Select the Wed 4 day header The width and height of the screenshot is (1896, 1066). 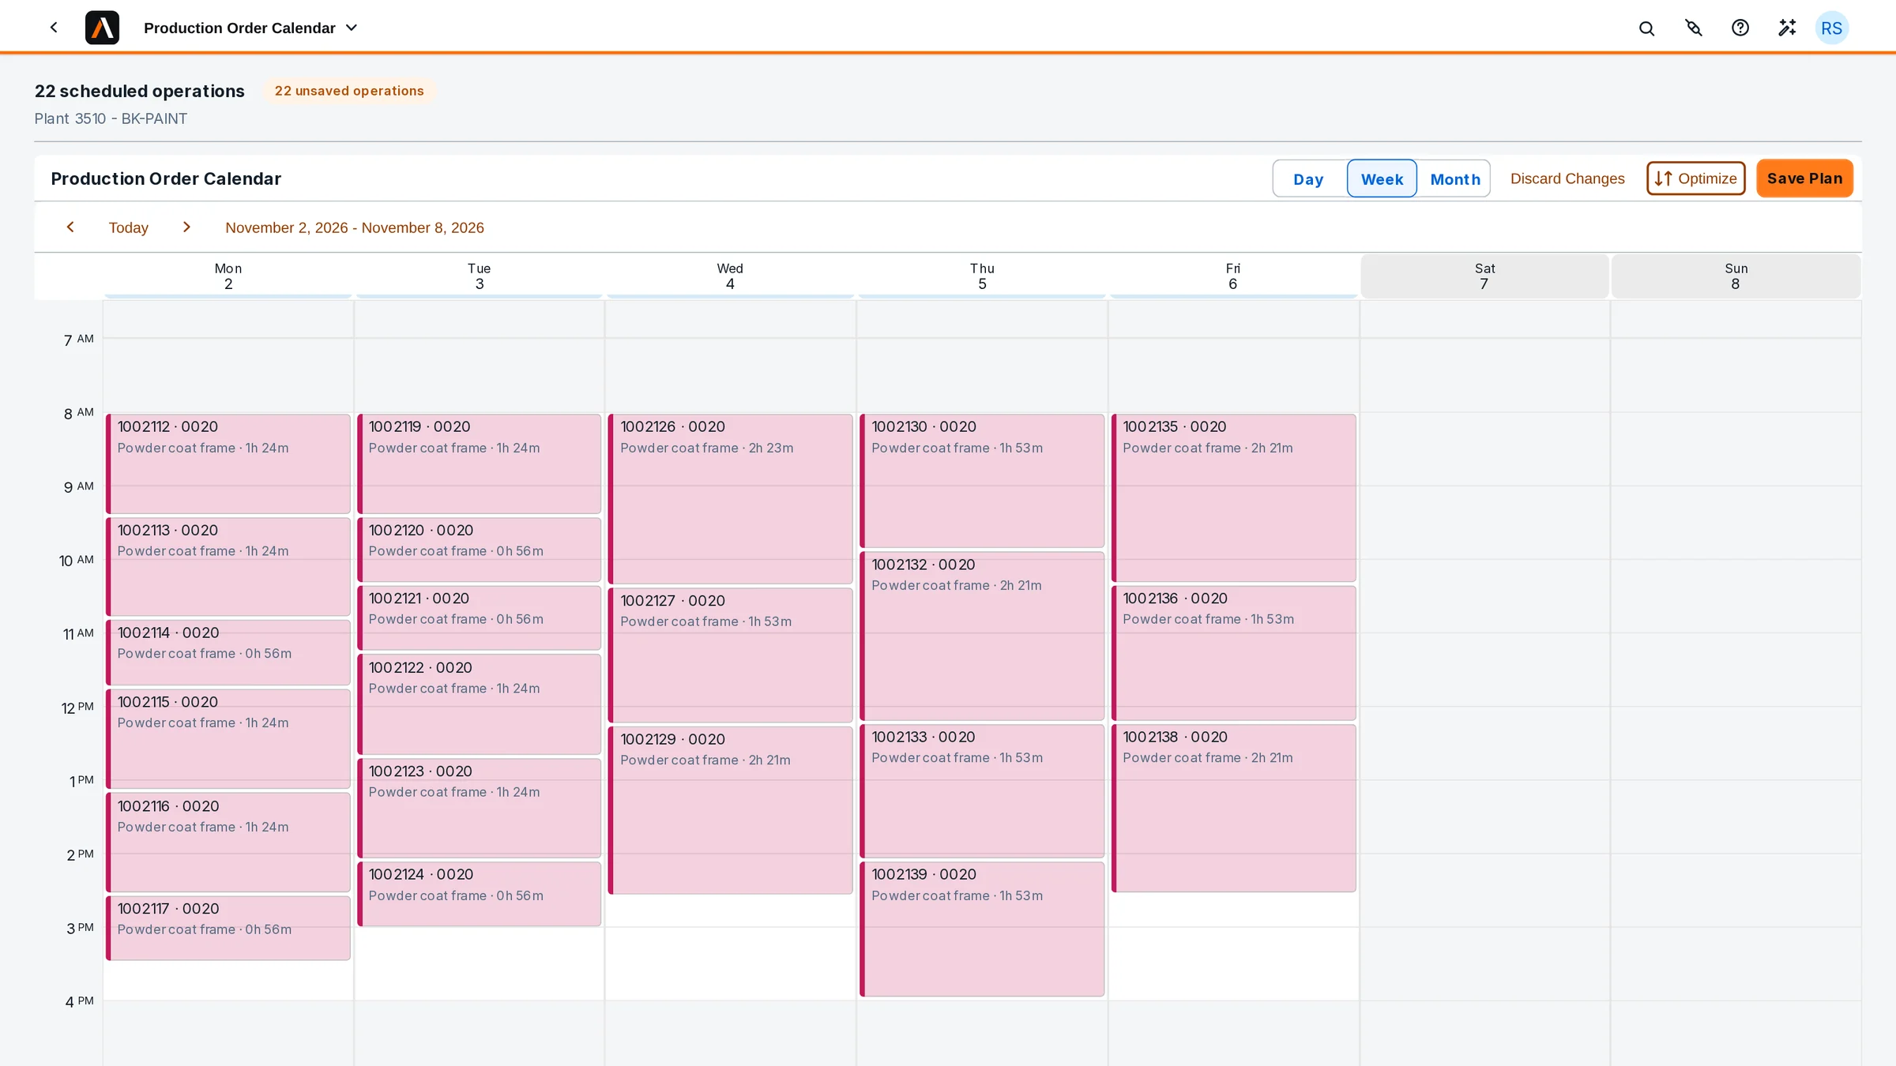point(730,276)
